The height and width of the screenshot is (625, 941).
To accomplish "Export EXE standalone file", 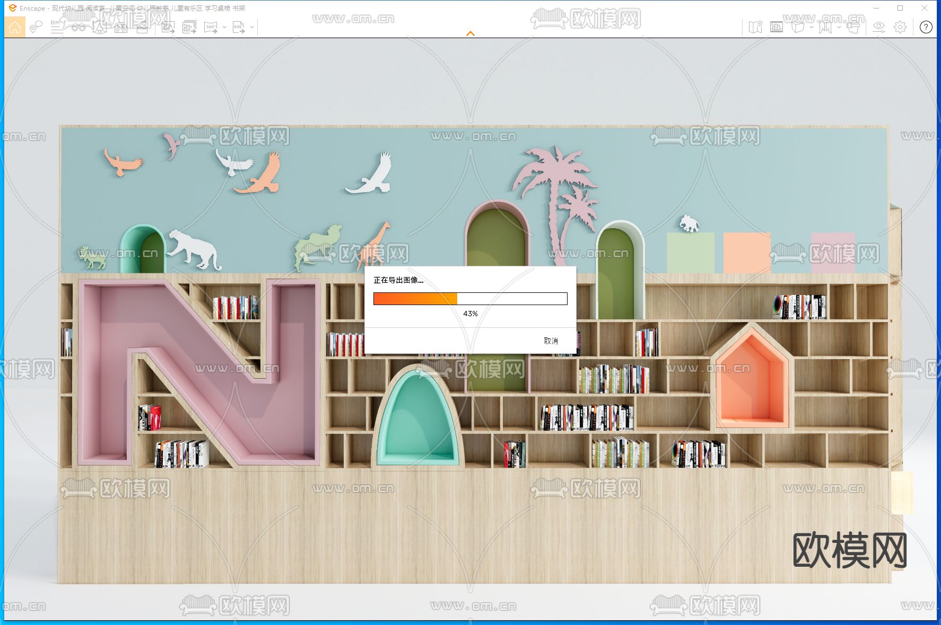I will tap(239, 27).
